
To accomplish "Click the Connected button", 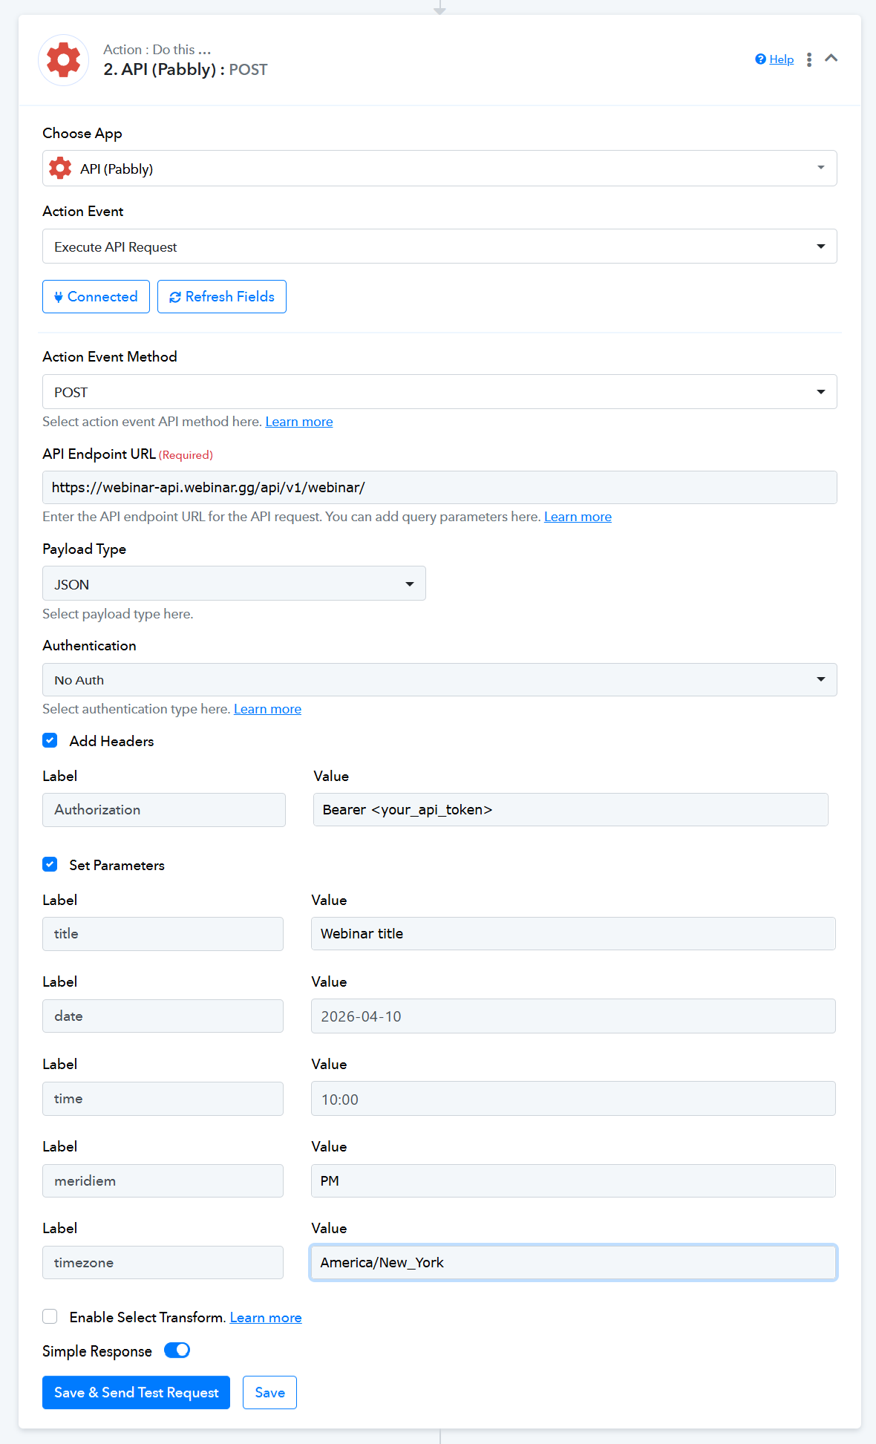I will (96, 297).
